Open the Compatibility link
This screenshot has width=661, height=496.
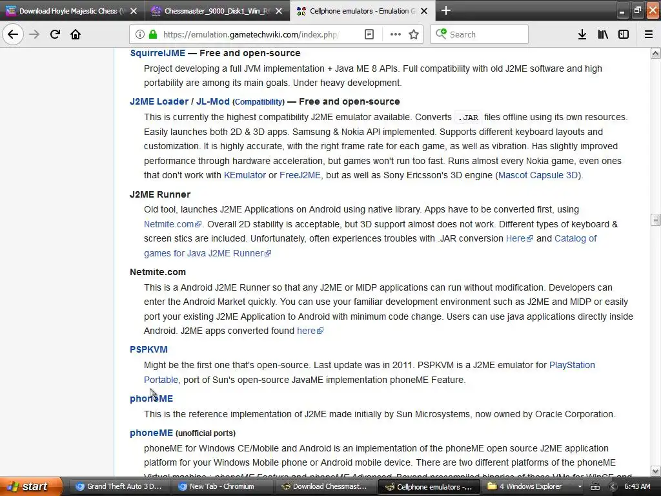258,102
